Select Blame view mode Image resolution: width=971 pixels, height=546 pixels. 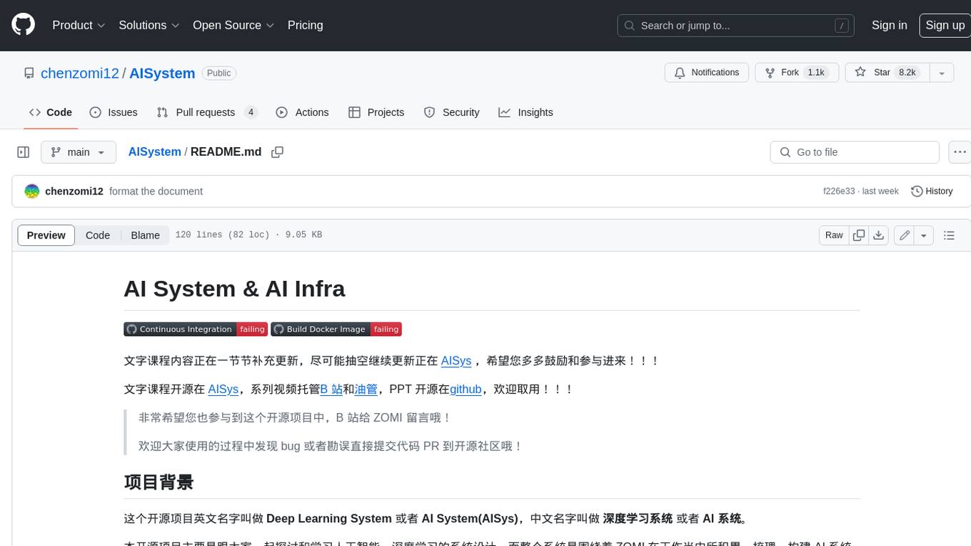[x=145, y=235]
